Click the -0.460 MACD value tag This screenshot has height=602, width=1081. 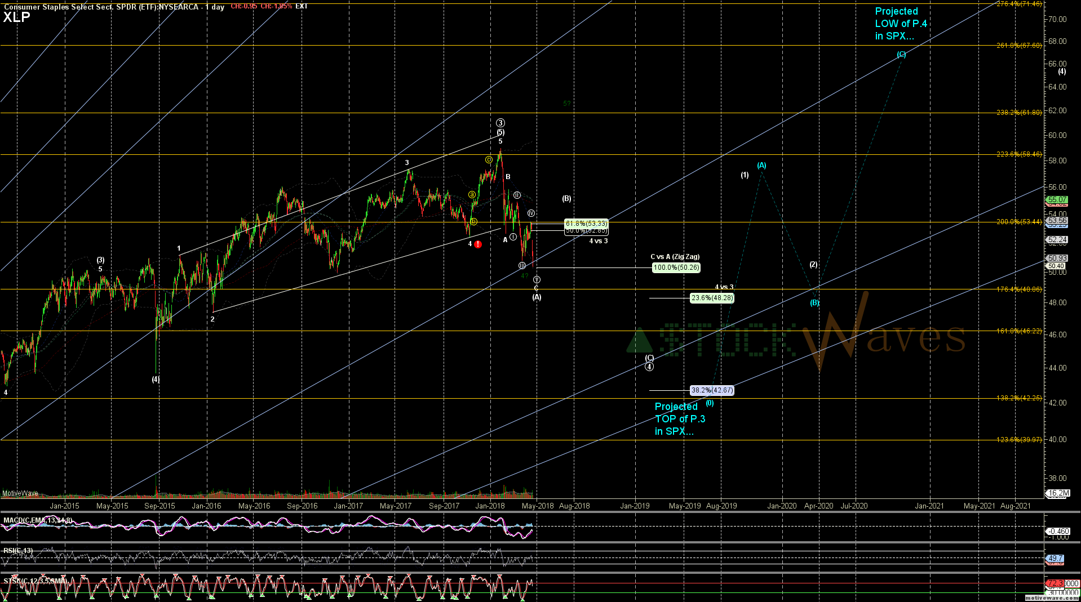coord(1058,531)
